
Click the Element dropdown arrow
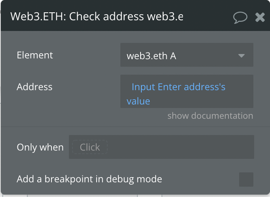point(241,56)
